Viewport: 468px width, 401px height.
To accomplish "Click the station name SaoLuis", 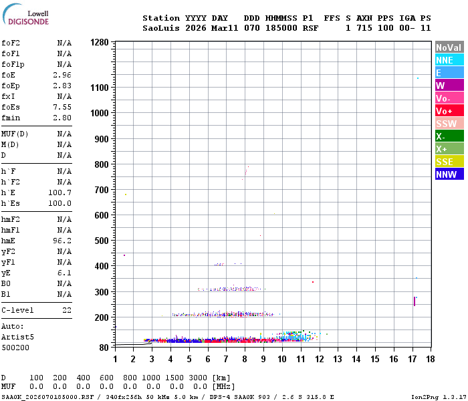I will 161,28.
